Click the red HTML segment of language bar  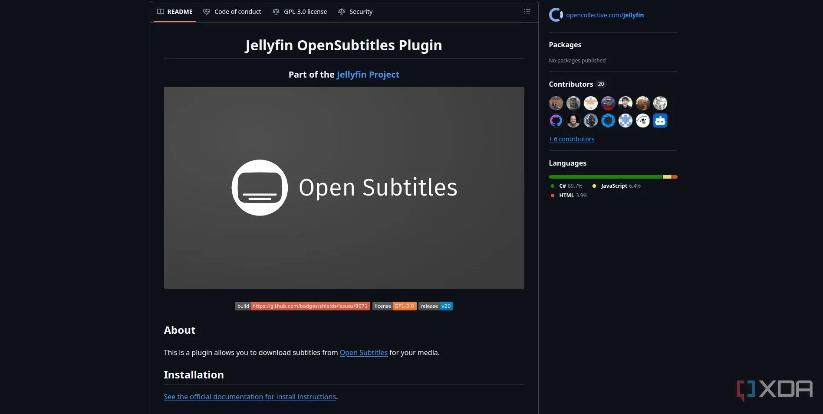(675, 177)
